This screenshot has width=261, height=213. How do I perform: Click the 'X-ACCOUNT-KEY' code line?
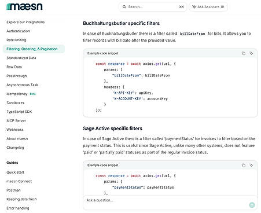click(140, 98)
